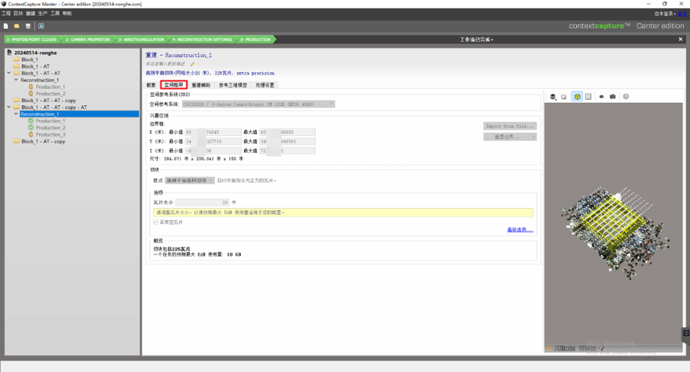Click the pencil icon to edit description

[192, 64]
